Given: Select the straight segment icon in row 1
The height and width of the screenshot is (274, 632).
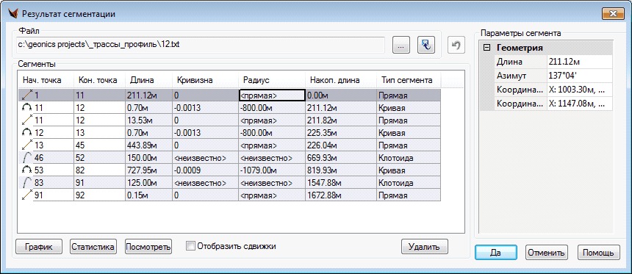Looking at the screenshot, I should 26,95.
